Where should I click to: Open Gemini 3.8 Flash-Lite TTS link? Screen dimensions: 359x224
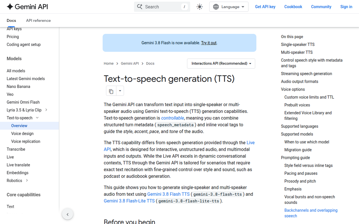pos(129,201)
